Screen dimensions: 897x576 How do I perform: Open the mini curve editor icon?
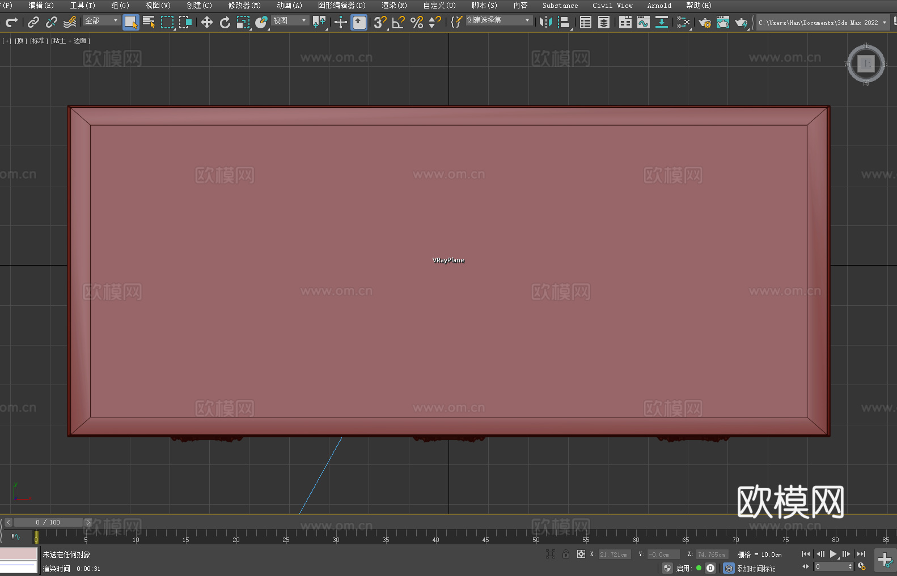(16, 537)
